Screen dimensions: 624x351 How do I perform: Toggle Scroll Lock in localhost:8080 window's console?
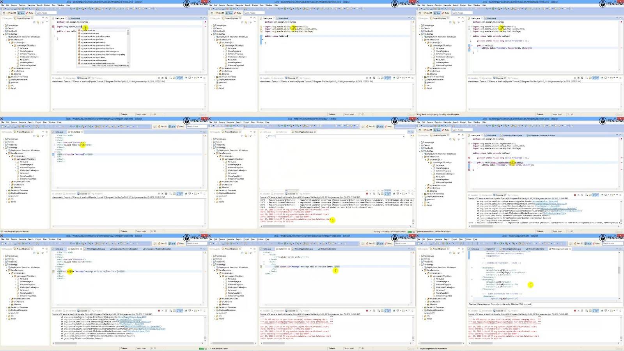tap(381, 194)
